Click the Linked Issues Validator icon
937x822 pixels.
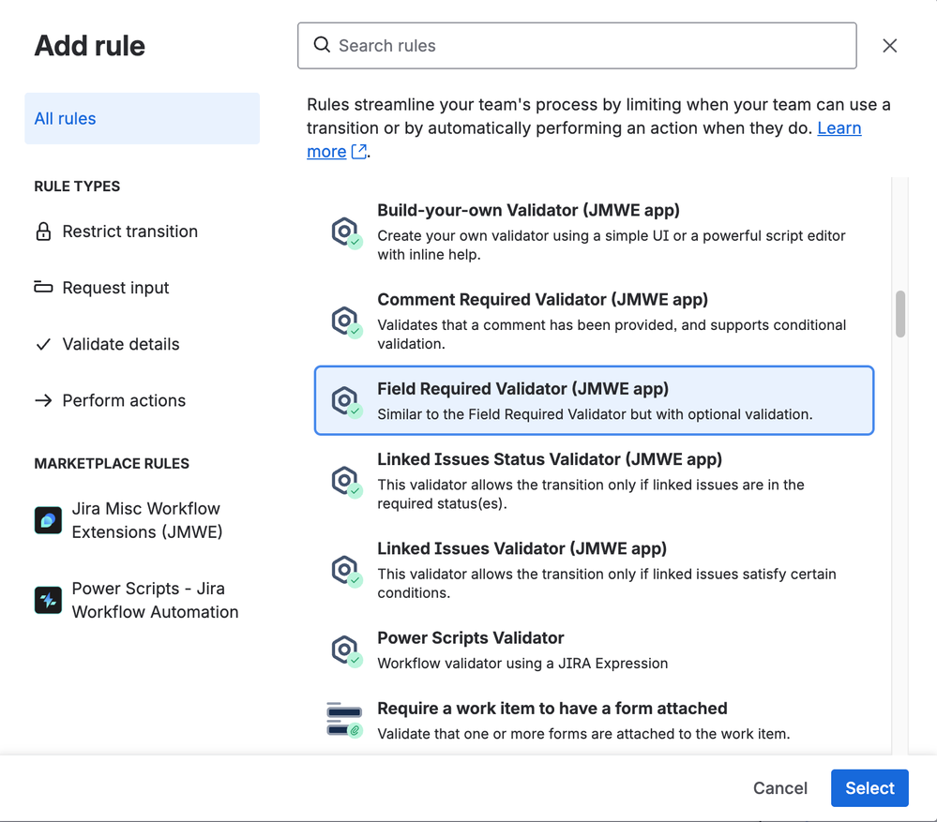(346, 571)
